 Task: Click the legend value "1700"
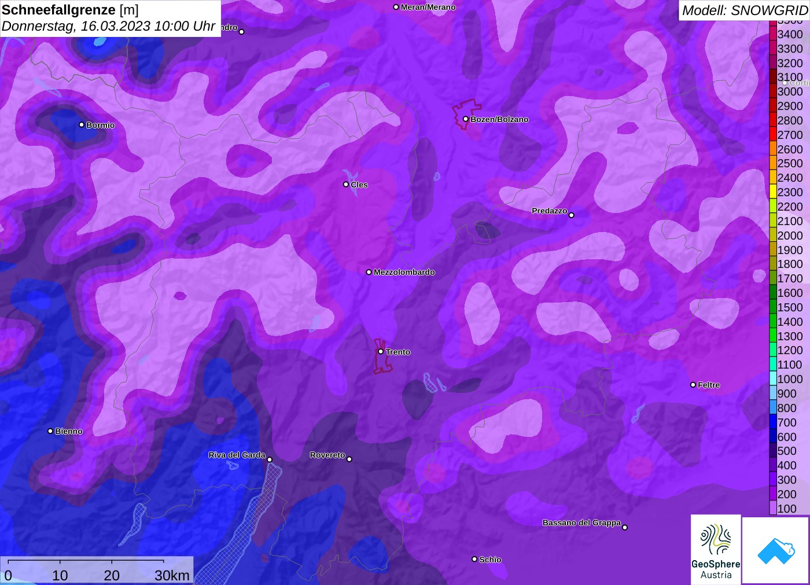pyautogui.click(x=790, y=278)
